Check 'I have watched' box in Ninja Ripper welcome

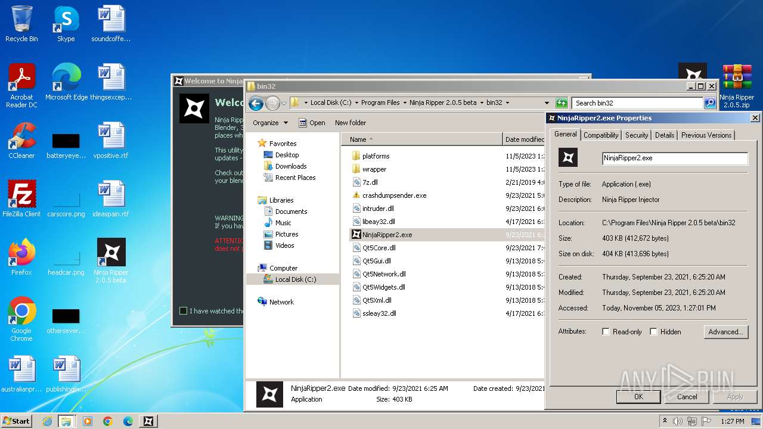pos(184,311)
